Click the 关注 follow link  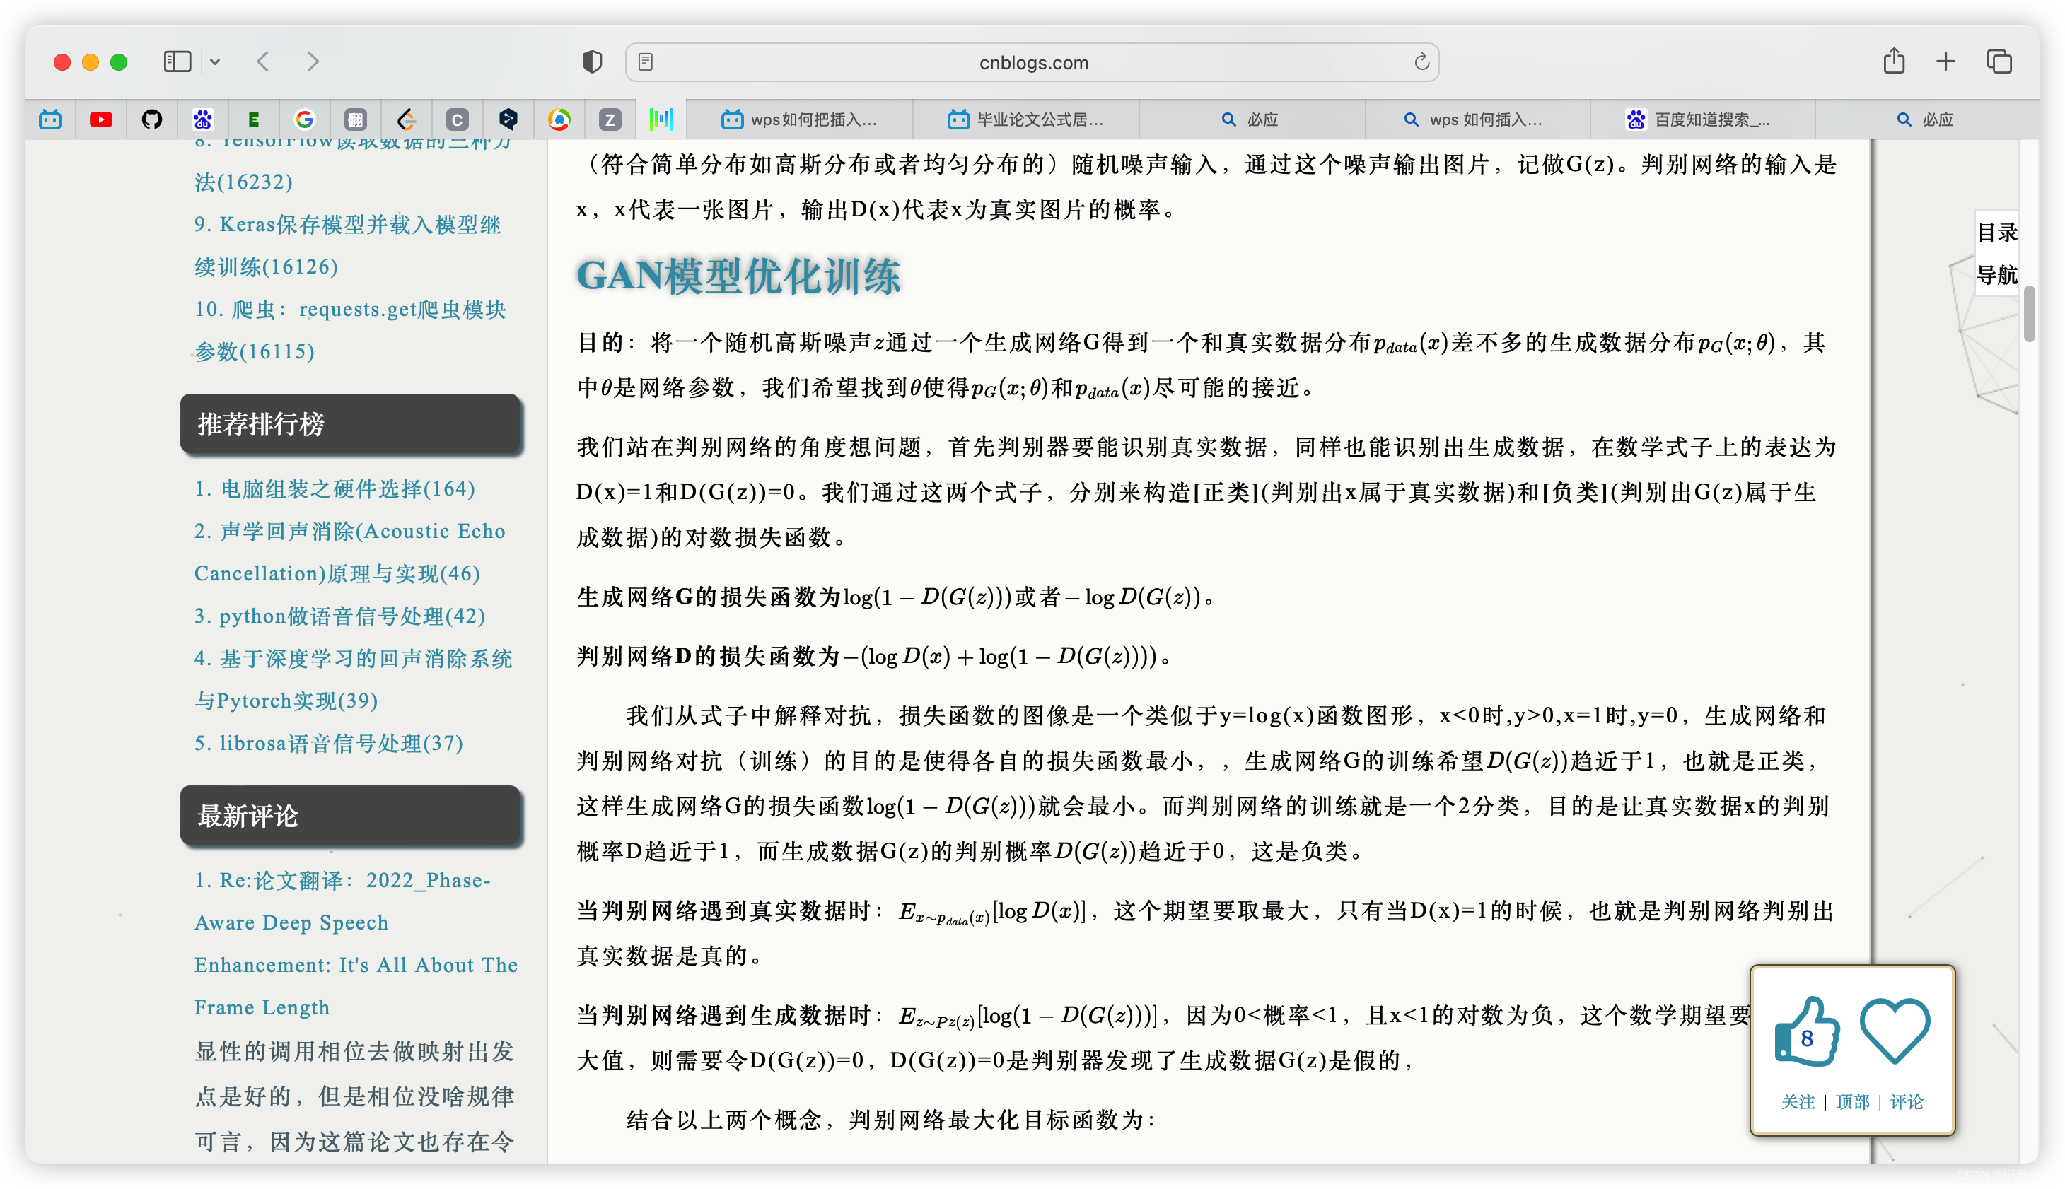click(x=1797, y=1101)
